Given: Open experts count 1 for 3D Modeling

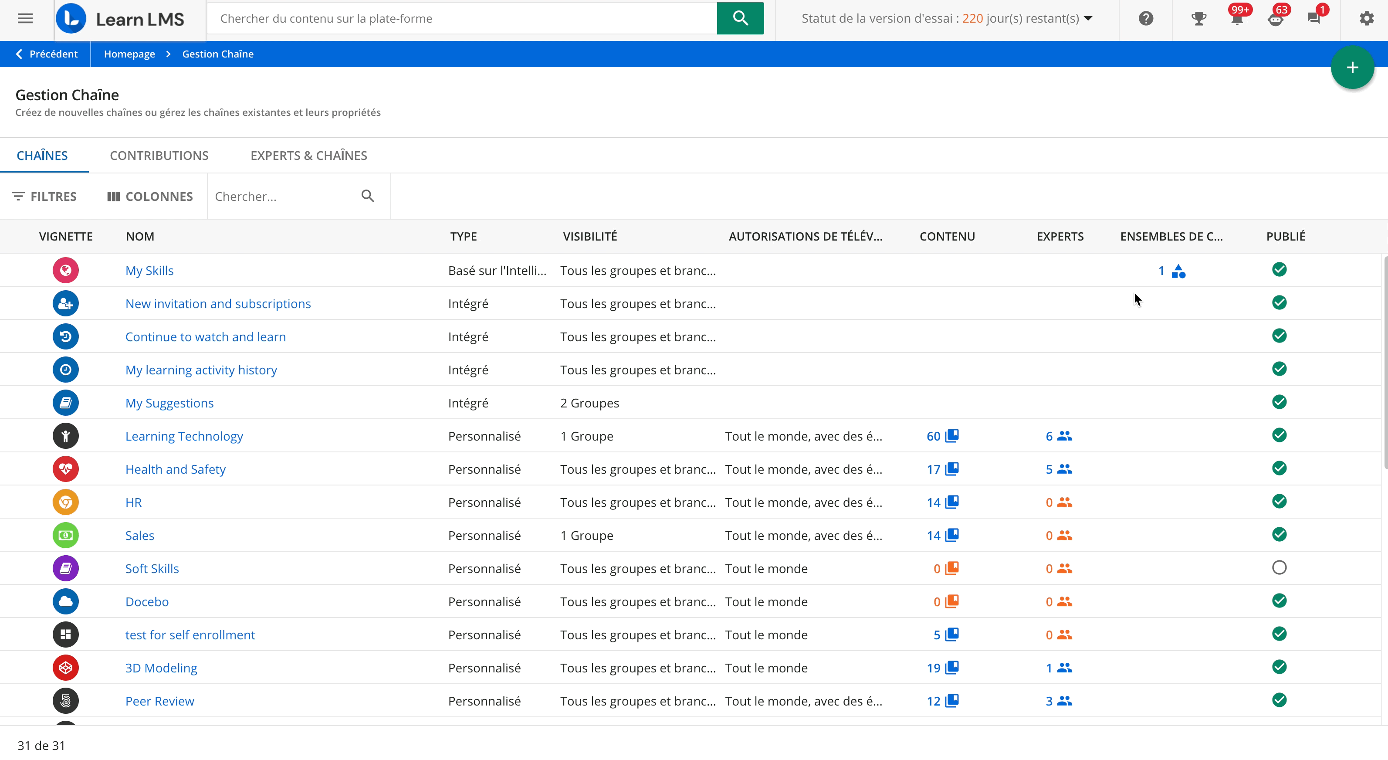Looking at the screenshot, I should click(1059, 667).
